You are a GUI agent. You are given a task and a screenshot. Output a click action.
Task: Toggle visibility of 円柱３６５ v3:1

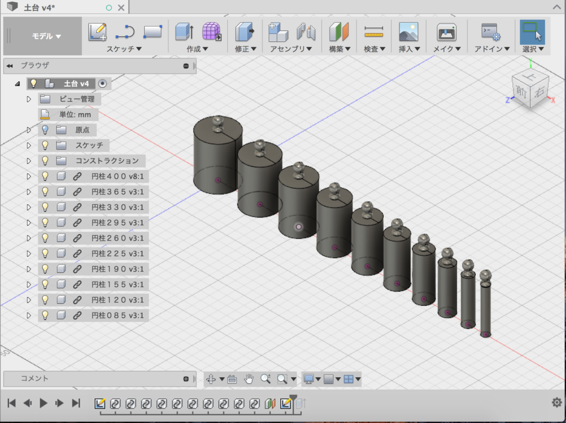[x=45, y=192]
